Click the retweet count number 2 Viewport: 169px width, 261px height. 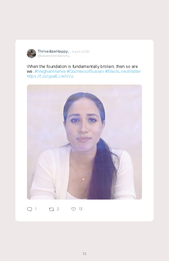[x=58, y=209]
